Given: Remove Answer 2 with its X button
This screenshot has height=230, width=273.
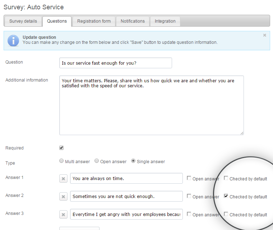Looking at the screenshot, I should pyautogui.click(x=63, y=197).
